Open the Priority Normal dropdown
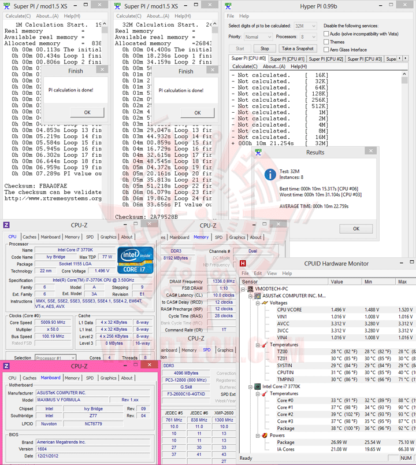This screenshot has height=465, width=416. coord(258,37)
